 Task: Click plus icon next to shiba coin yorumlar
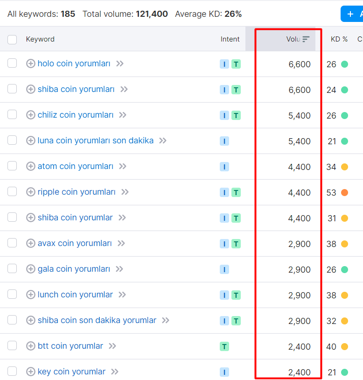[x=30, y=218]
